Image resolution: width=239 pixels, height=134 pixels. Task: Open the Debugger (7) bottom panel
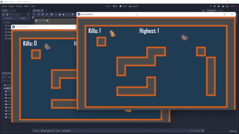pos(47,131)
